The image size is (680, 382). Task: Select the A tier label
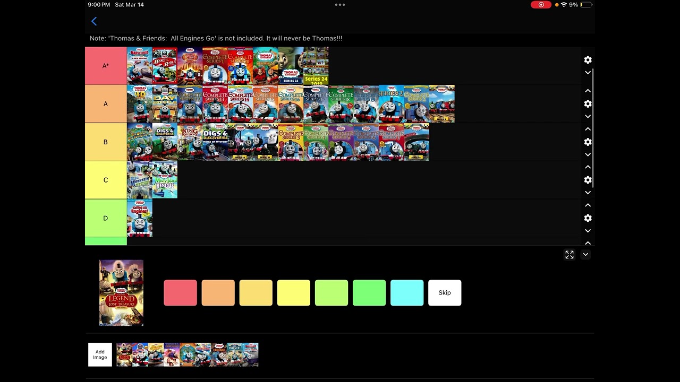(106, 104)
